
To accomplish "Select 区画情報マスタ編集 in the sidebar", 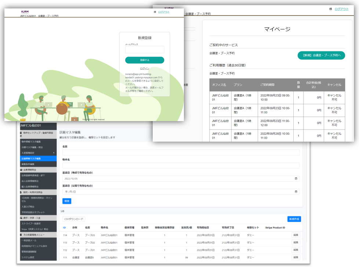I will point(38,159).
